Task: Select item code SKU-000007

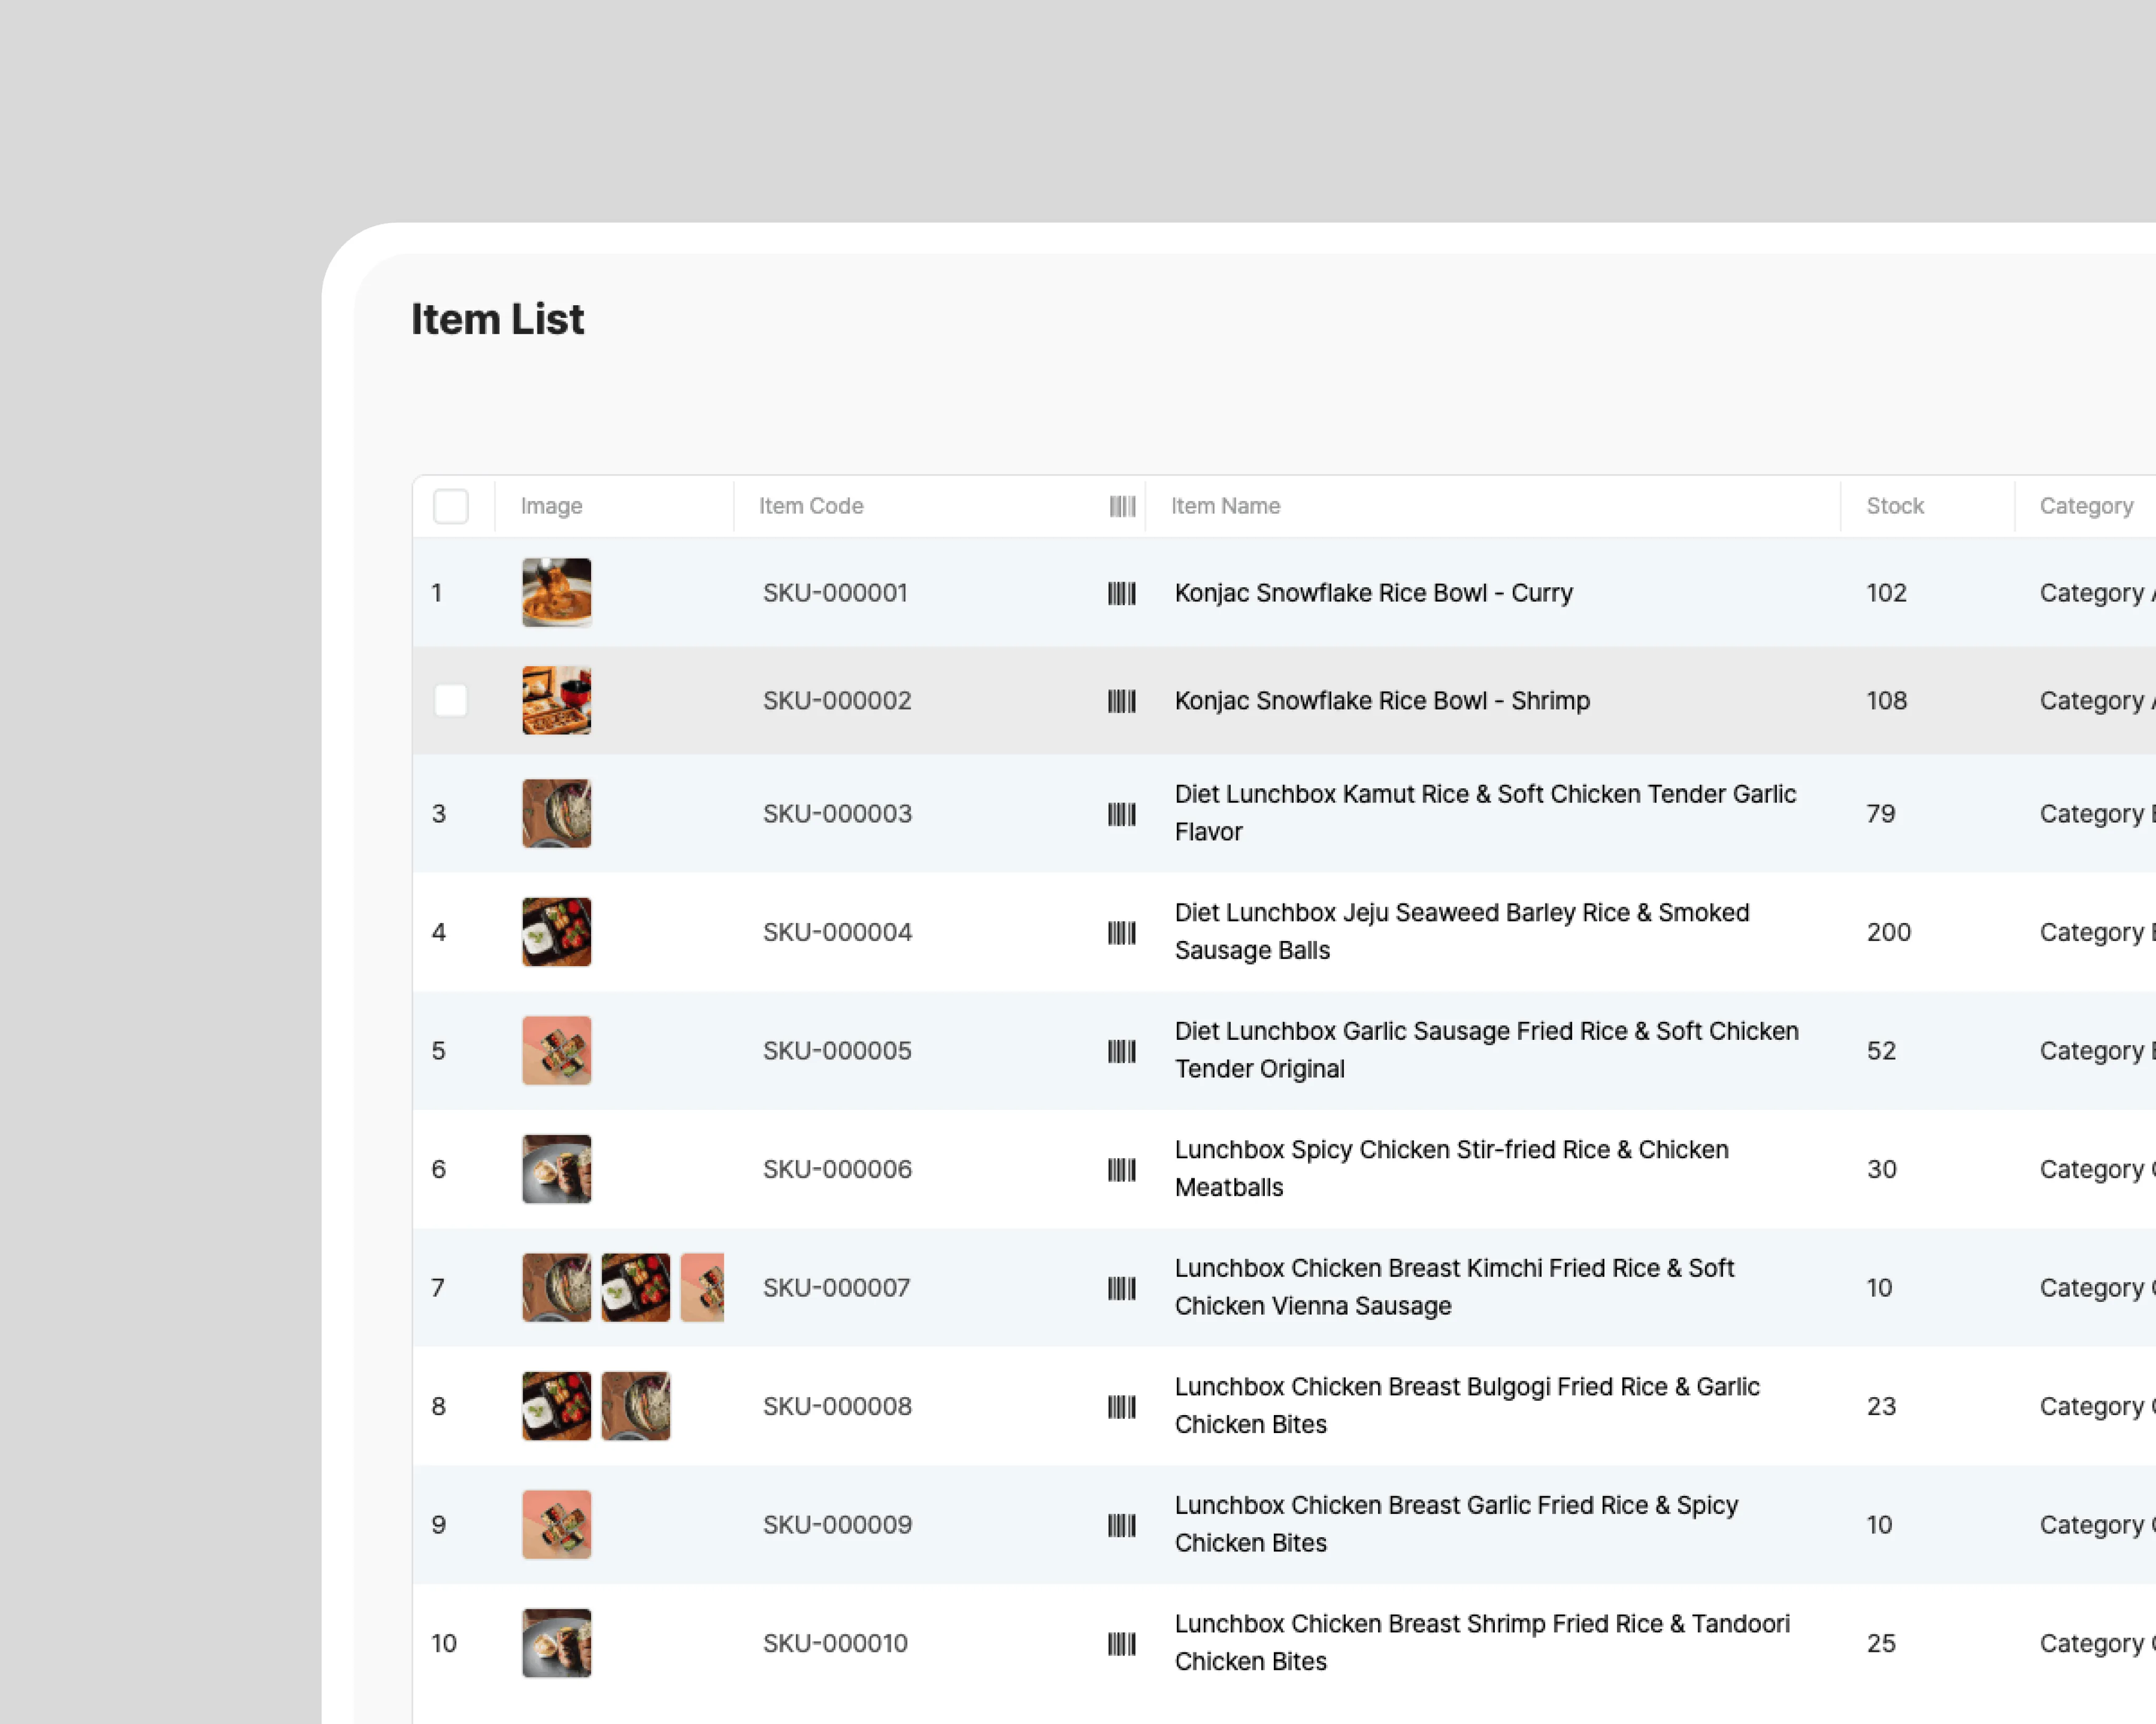Action: (837, 1288)
